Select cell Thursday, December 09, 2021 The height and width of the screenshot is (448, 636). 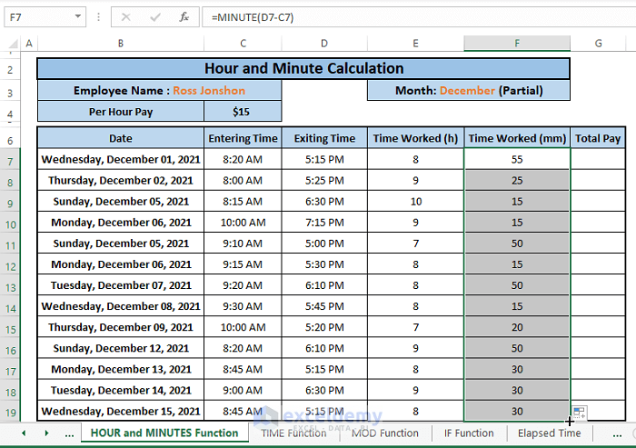(121, 327)
